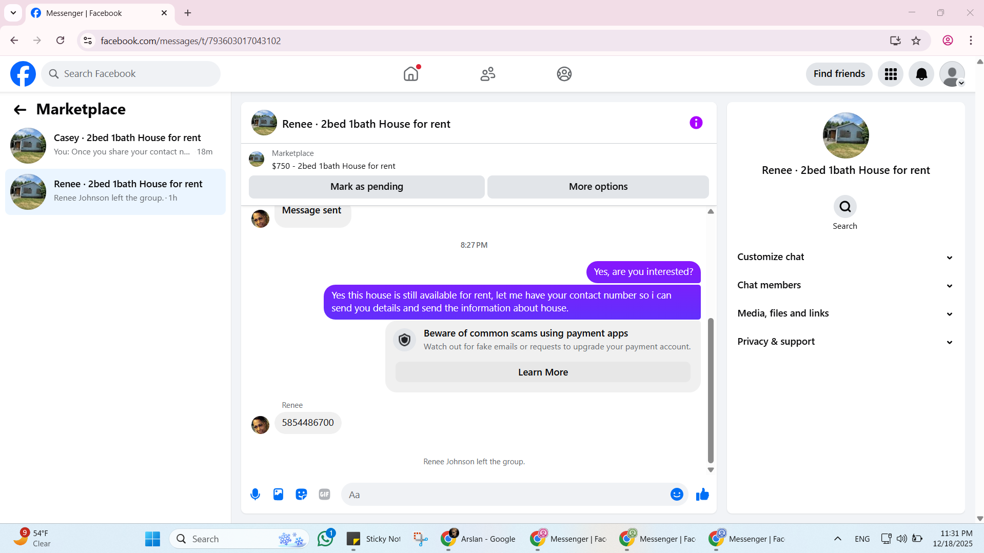
Task: Open volume control in system tray
Action: 901,539
